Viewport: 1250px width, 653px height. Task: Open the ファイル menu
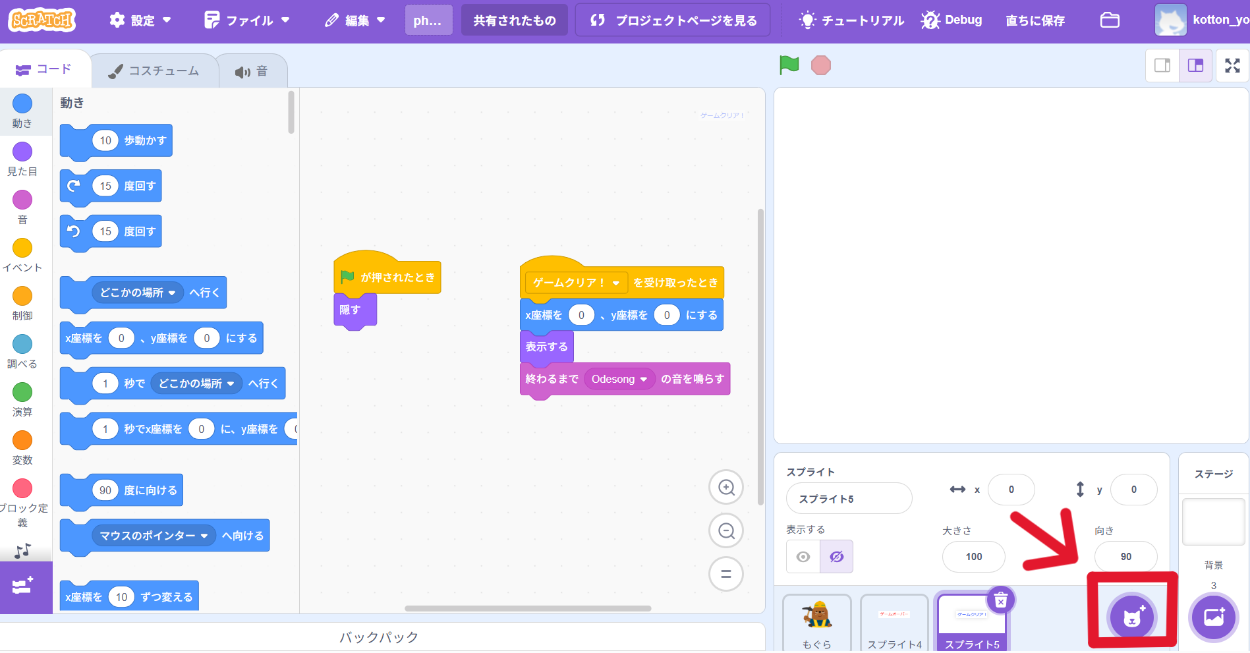point(247,20)
